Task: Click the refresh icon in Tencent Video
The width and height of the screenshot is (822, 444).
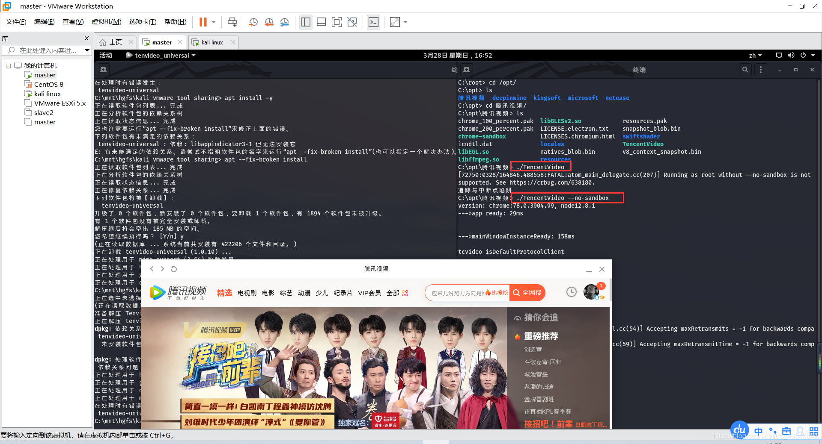Action: (174, 269)
